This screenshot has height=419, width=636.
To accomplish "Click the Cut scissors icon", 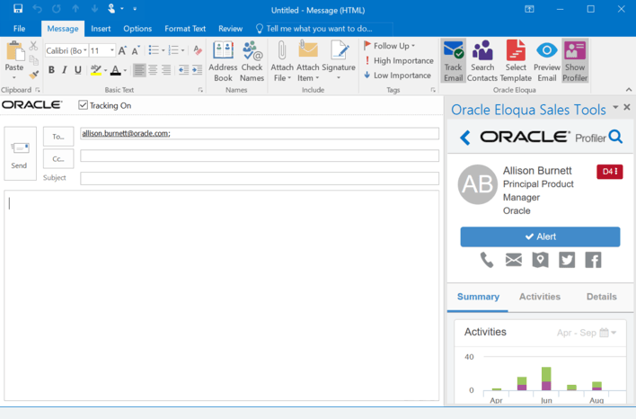I will [33, 46].
